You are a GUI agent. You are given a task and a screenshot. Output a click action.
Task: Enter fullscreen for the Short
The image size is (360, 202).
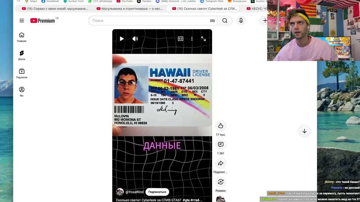pos(203,39)
